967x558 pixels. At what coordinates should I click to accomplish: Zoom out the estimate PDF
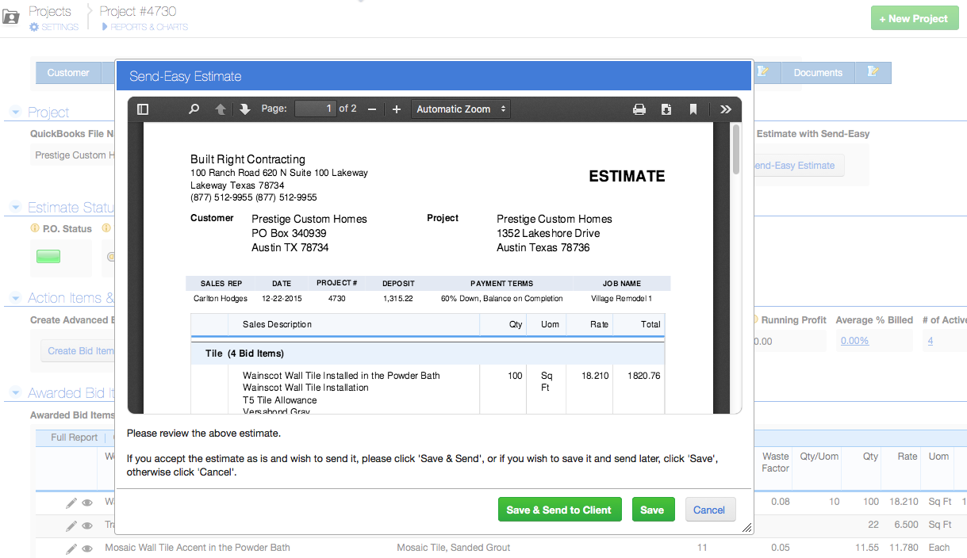pyautogui.click(x=371, y=109)
